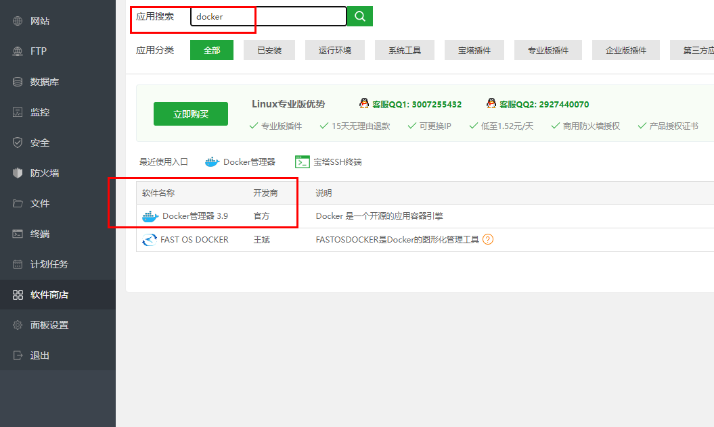This screenshot has height=427, width=714.
Task: Click the 宝塔SSH终端 terminal icon
Action: point(303,162)
